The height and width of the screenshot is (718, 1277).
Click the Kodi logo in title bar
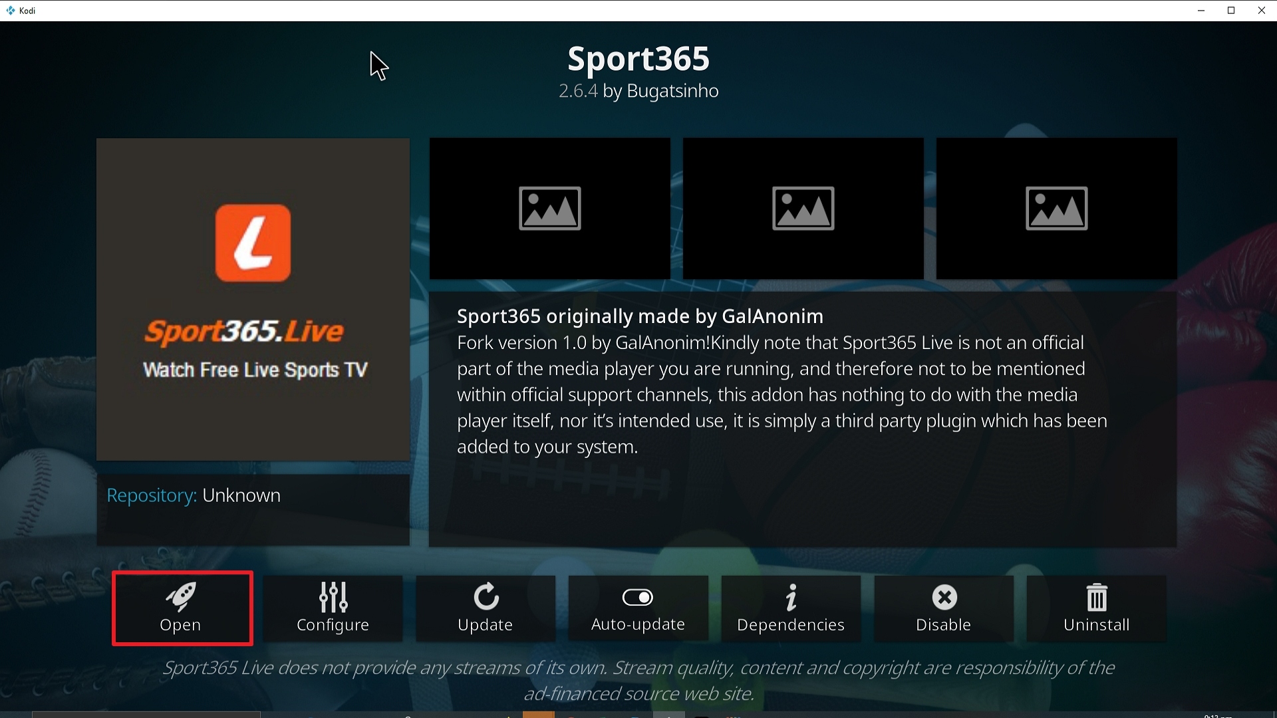[11, 11]
